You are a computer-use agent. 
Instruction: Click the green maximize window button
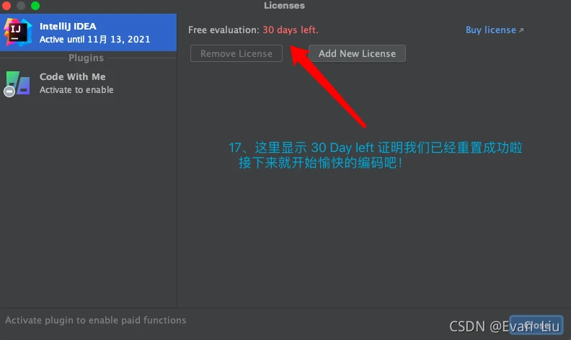pos(35,6)
